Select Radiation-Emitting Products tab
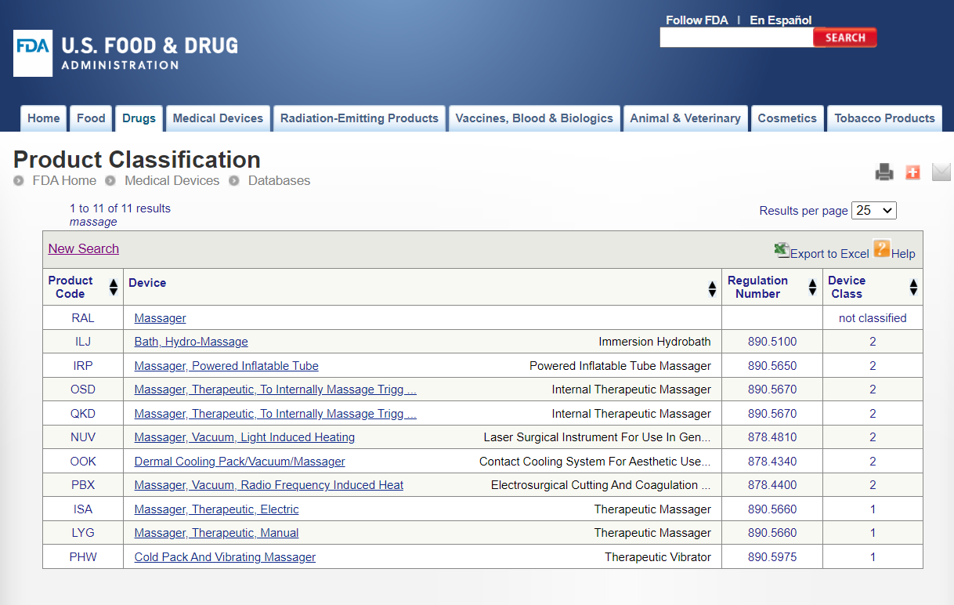 click(x=360, y=118)
